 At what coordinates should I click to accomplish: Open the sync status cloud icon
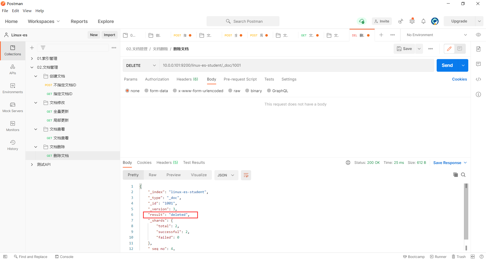click(362, 21)
